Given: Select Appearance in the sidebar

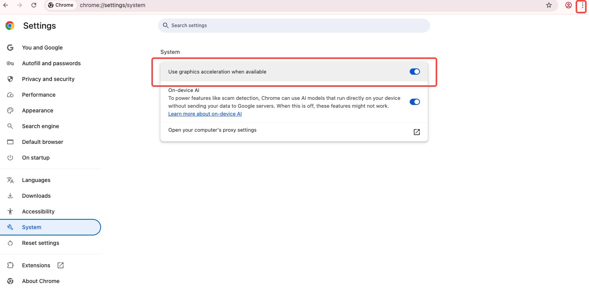Looking at the screenshot, I should tap(37, 110).
